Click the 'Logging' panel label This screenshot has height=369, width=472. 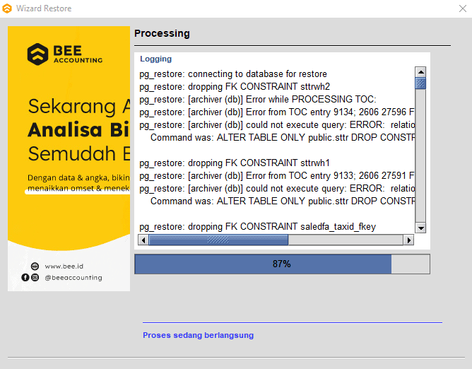(x=155, y=59)
